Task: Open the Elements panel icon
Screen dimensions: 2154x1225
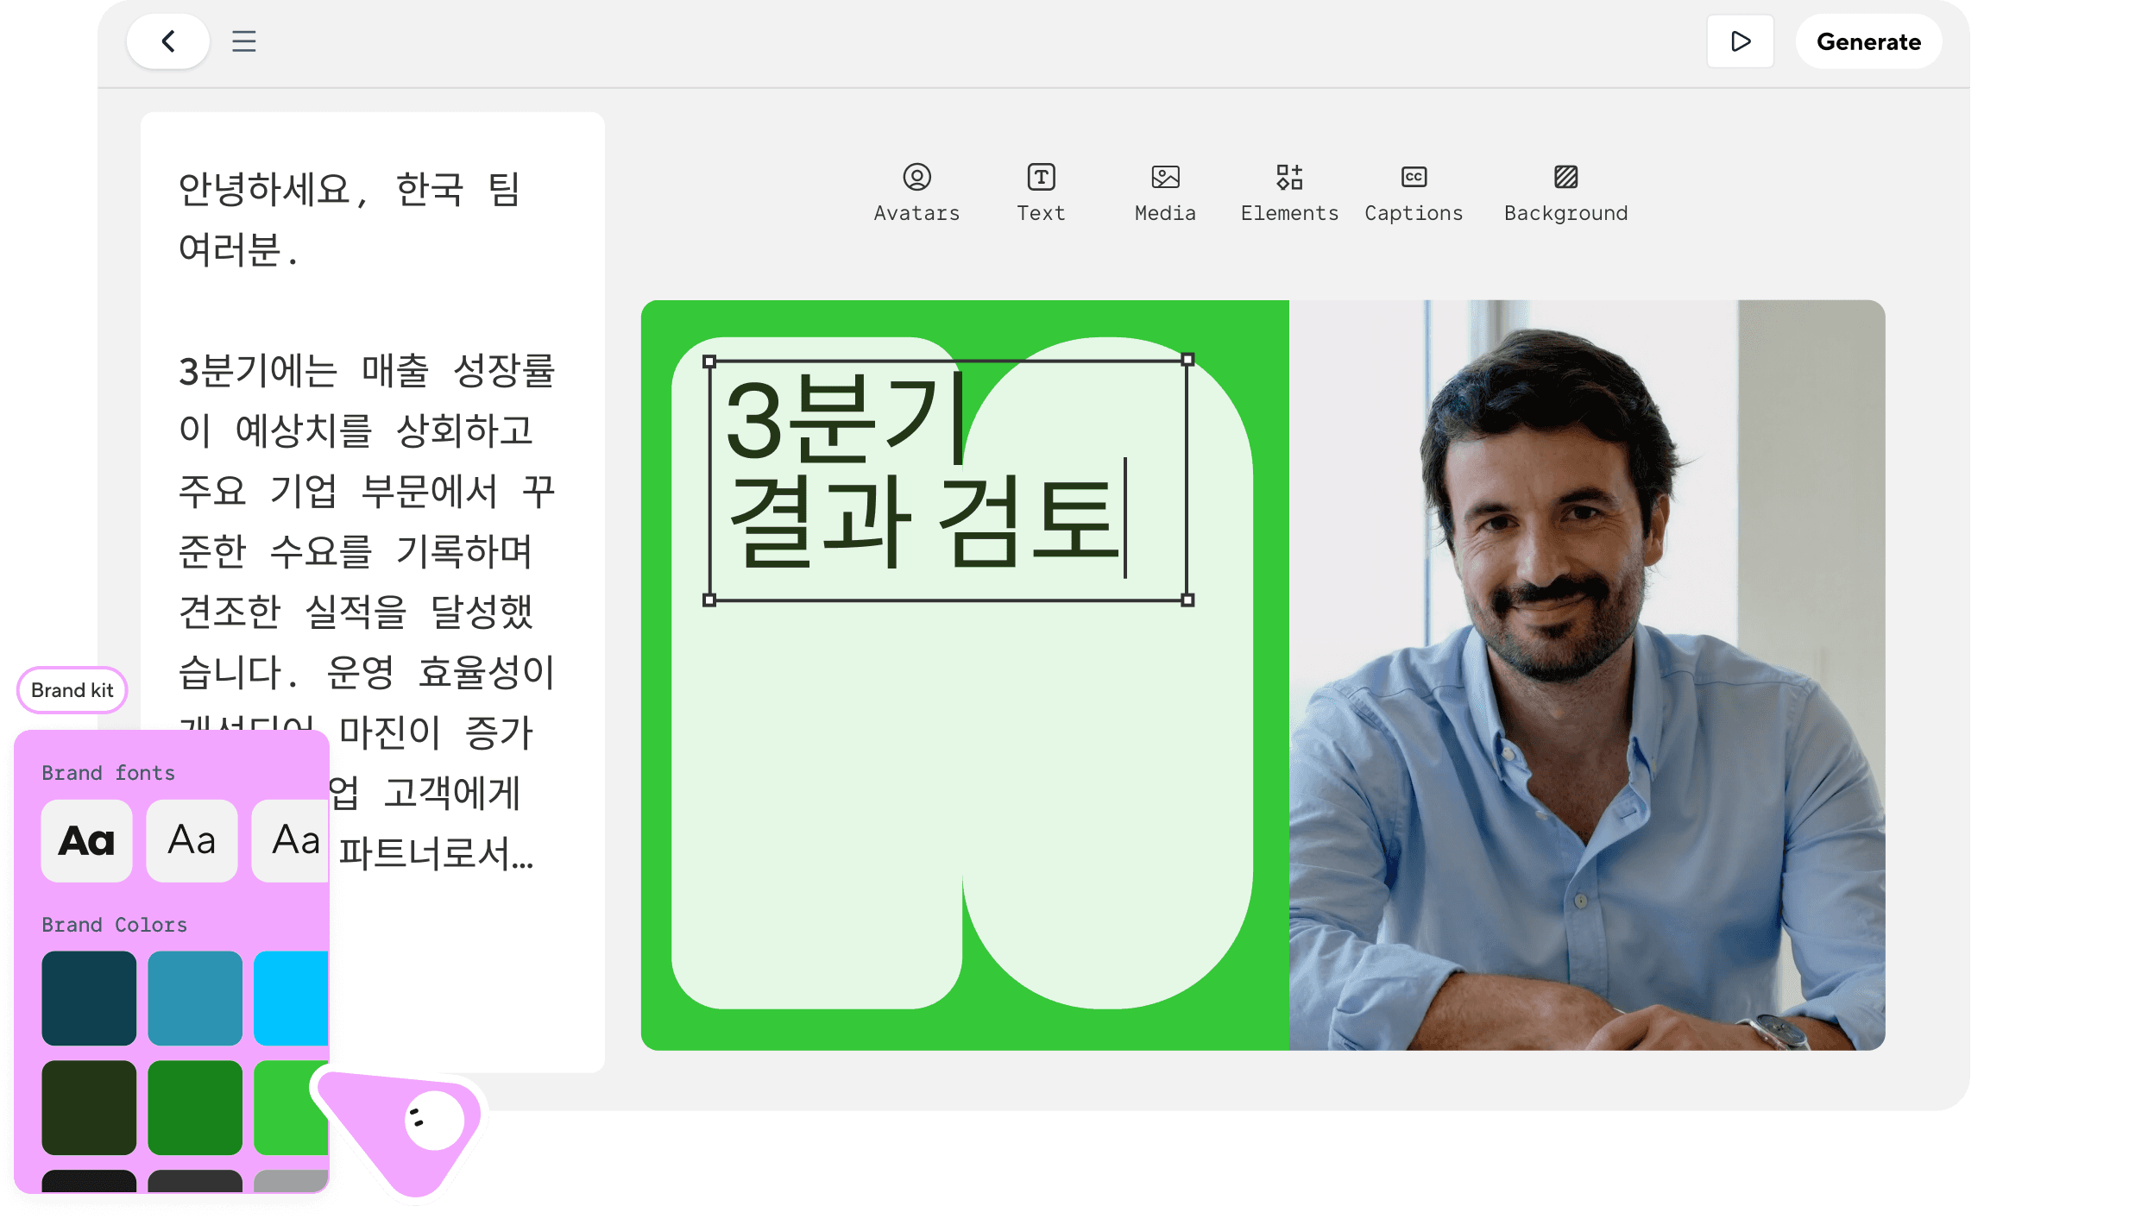Action: click(1289, 178)
